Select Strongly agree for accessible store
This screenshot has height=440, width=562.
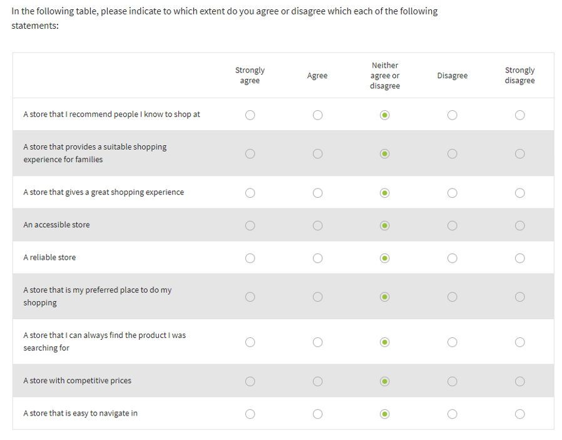click(x=250, y=225)
